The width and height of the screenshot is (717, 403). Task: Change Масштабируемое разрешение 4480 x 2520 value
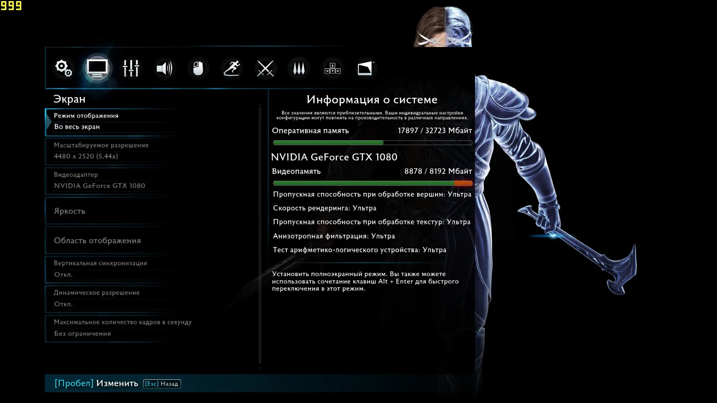coord(112,151)
